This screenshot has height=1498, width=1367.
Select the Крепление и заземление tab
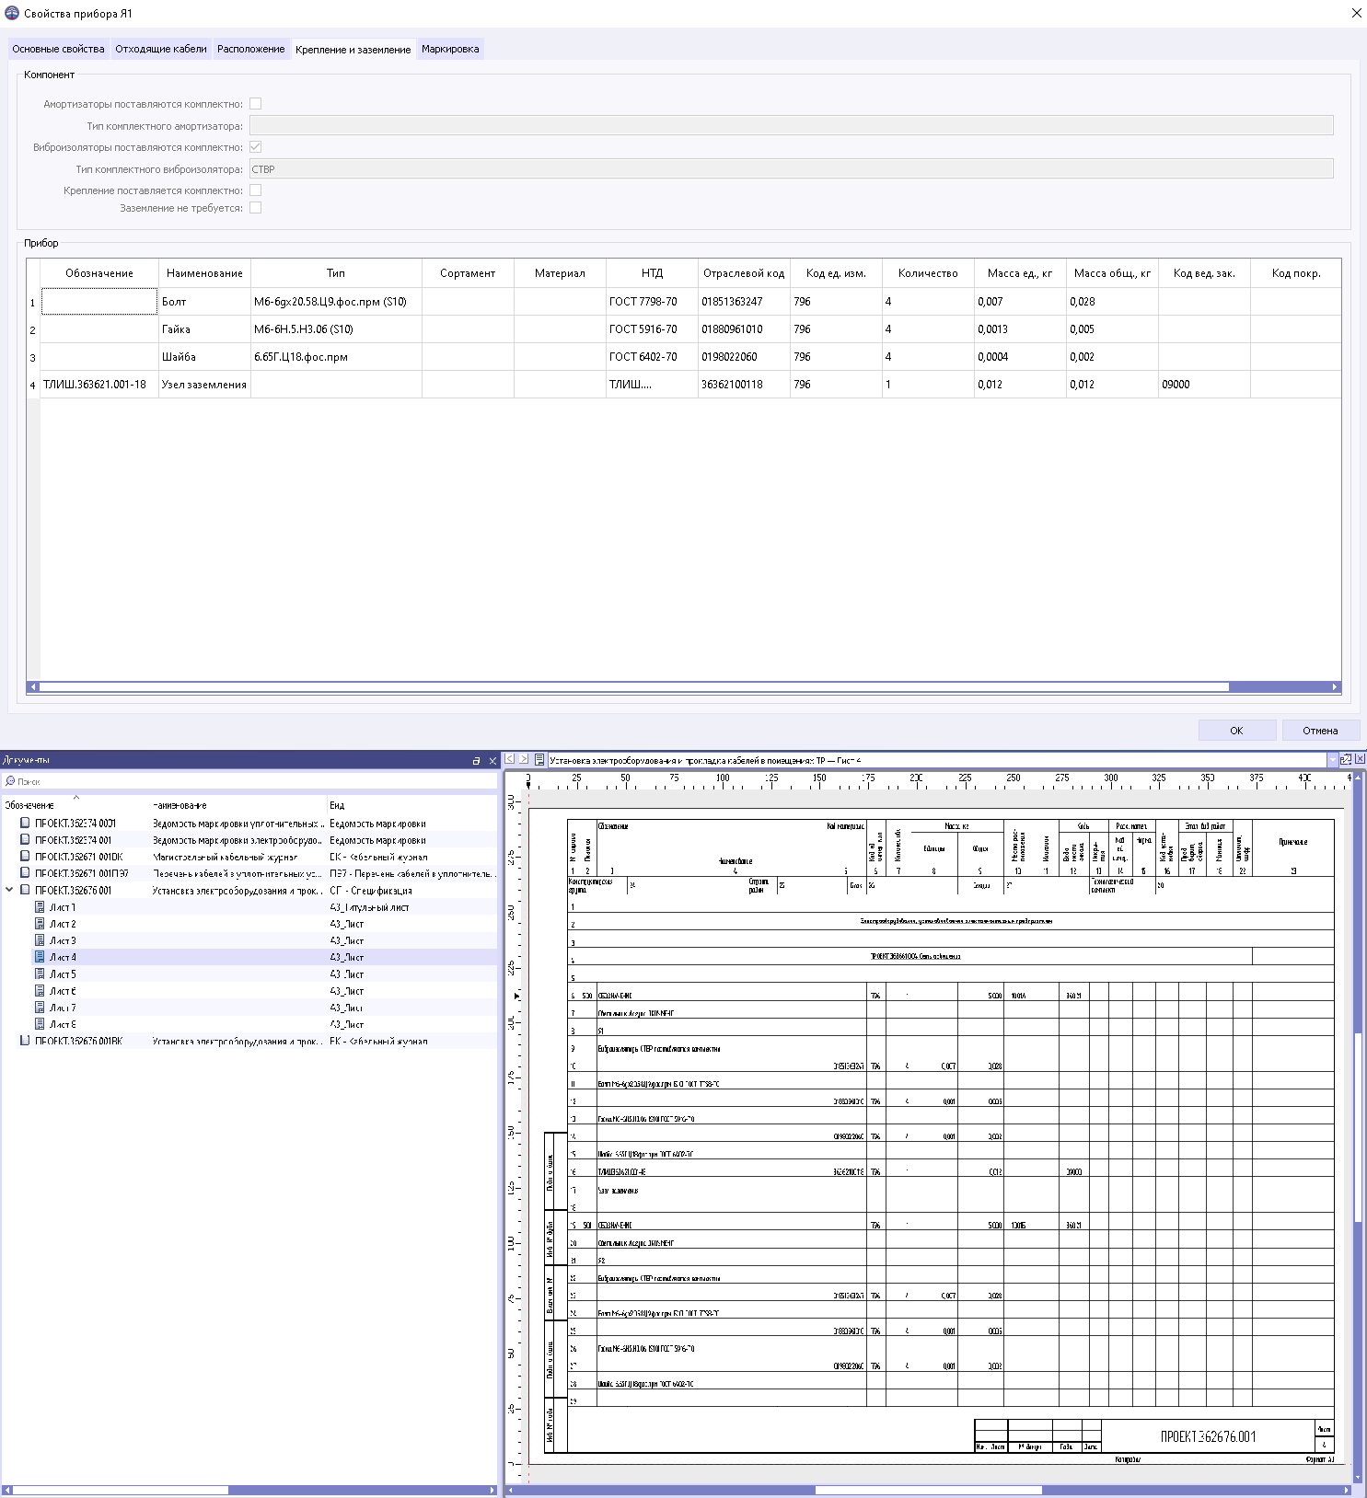[353, 50]
